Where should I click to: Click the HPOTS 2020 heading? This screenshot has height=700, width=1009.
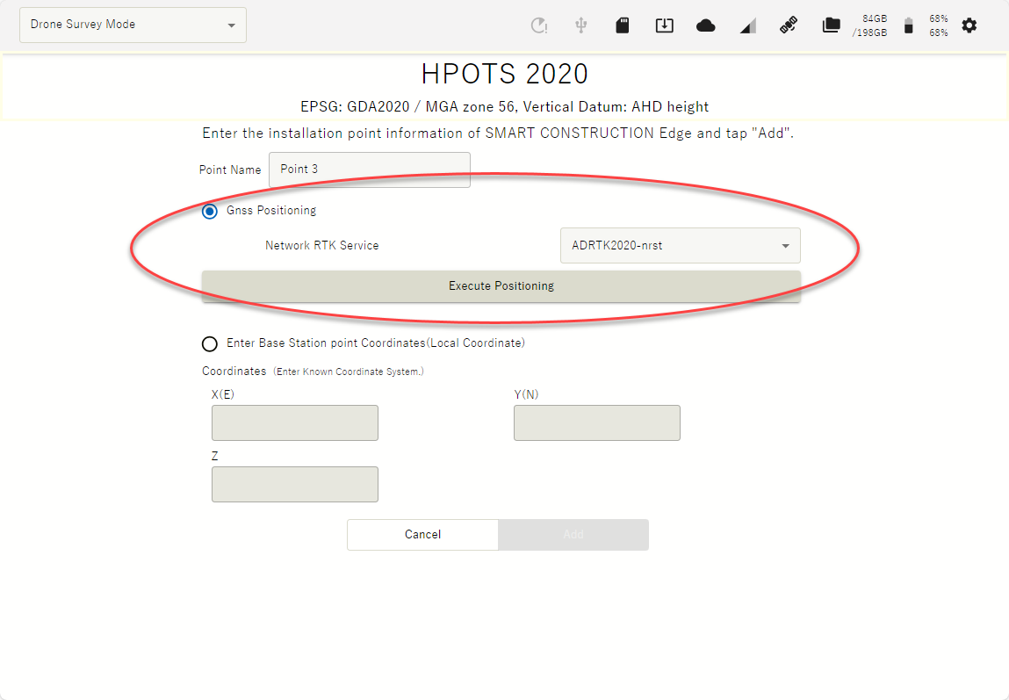(x=504, y=74)
